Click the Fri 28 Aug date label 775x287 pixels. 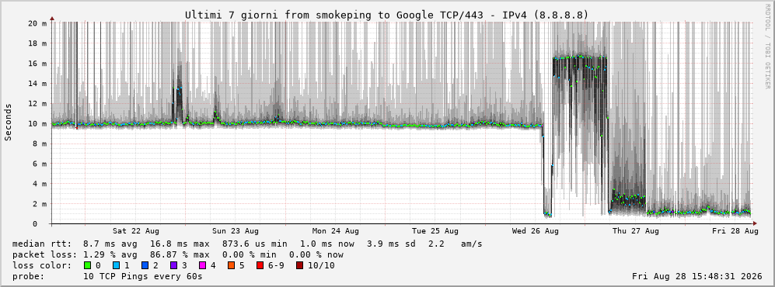click(735, 231)
